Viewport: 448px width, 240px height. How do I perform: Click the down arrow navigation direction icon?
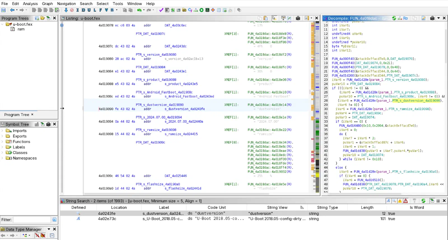pos(66,10)
